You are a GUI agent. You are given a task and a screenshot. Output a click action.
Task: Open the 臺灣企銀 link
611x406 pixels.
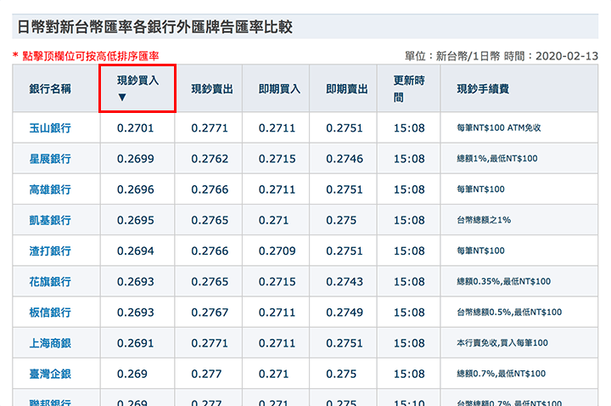pos(50,374)
